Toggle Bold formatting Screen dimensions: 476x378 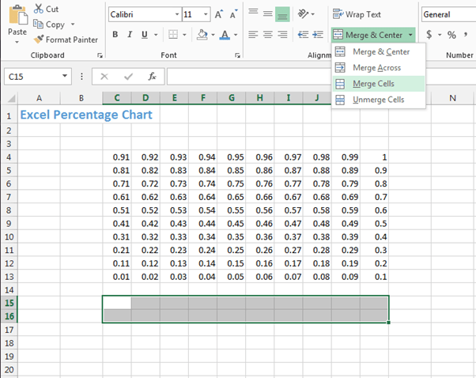(115, 35)
